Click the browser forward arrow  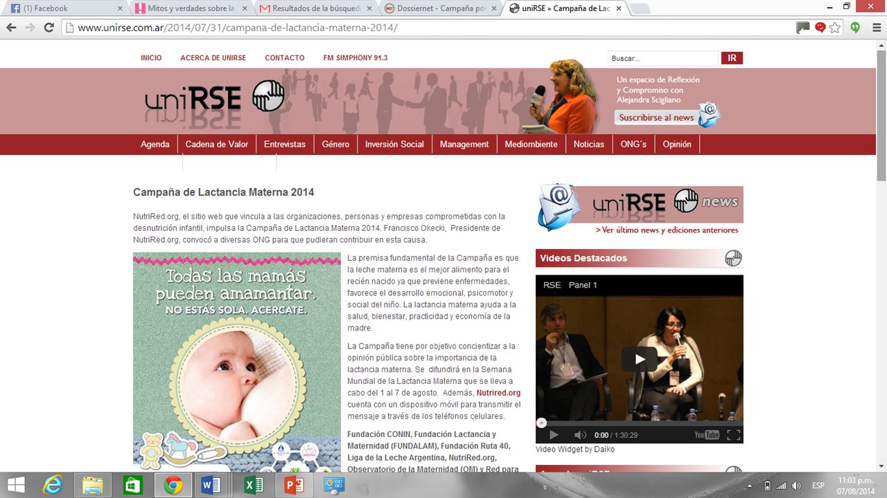[x=30, y=28]
